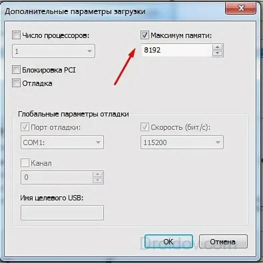Increase maximum memory with the up arrow

tap(217, 47)
